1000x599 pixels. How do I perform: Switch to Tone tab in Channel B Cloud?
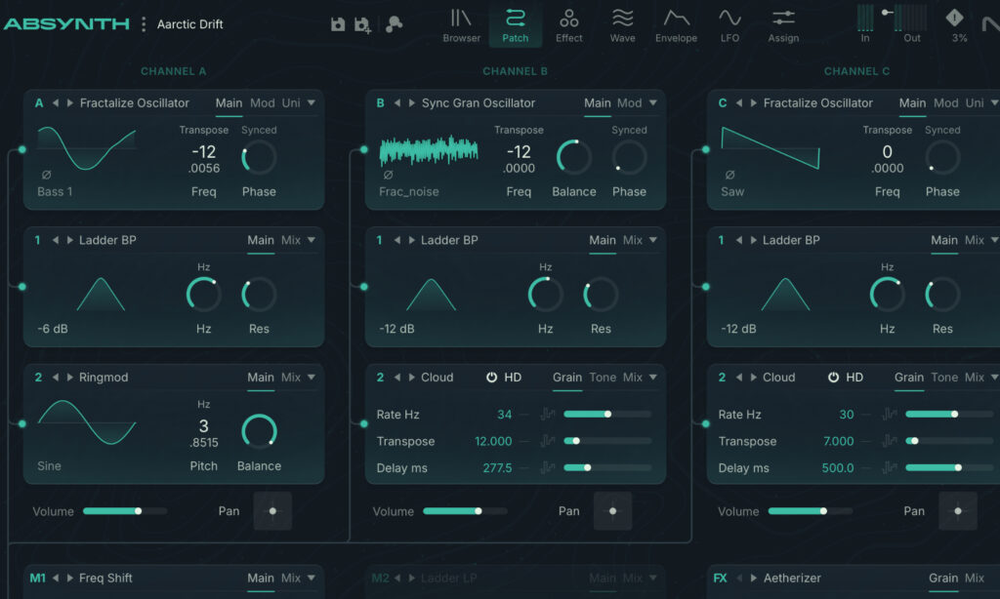point(603,378)
